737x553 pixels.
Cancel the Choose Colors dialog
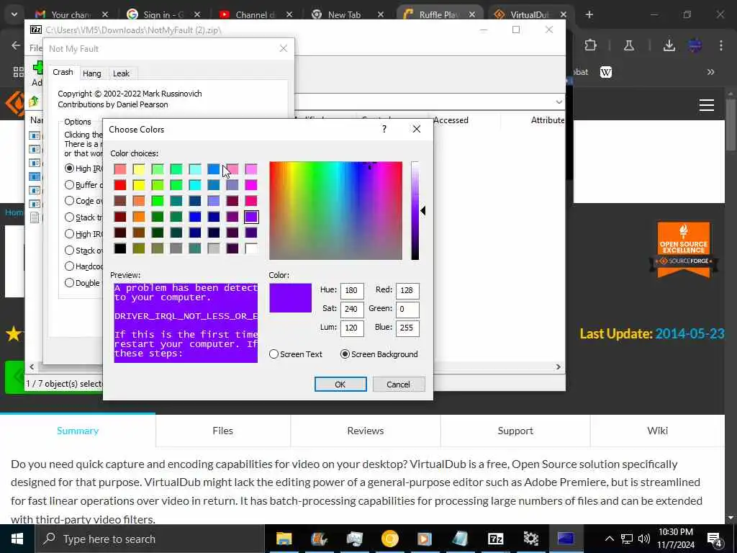pos(398,385)
